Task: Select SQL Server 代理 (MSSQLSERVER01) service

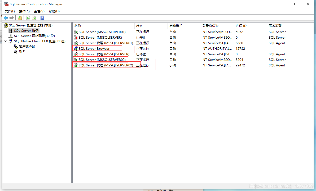Action: pos(106,43)
